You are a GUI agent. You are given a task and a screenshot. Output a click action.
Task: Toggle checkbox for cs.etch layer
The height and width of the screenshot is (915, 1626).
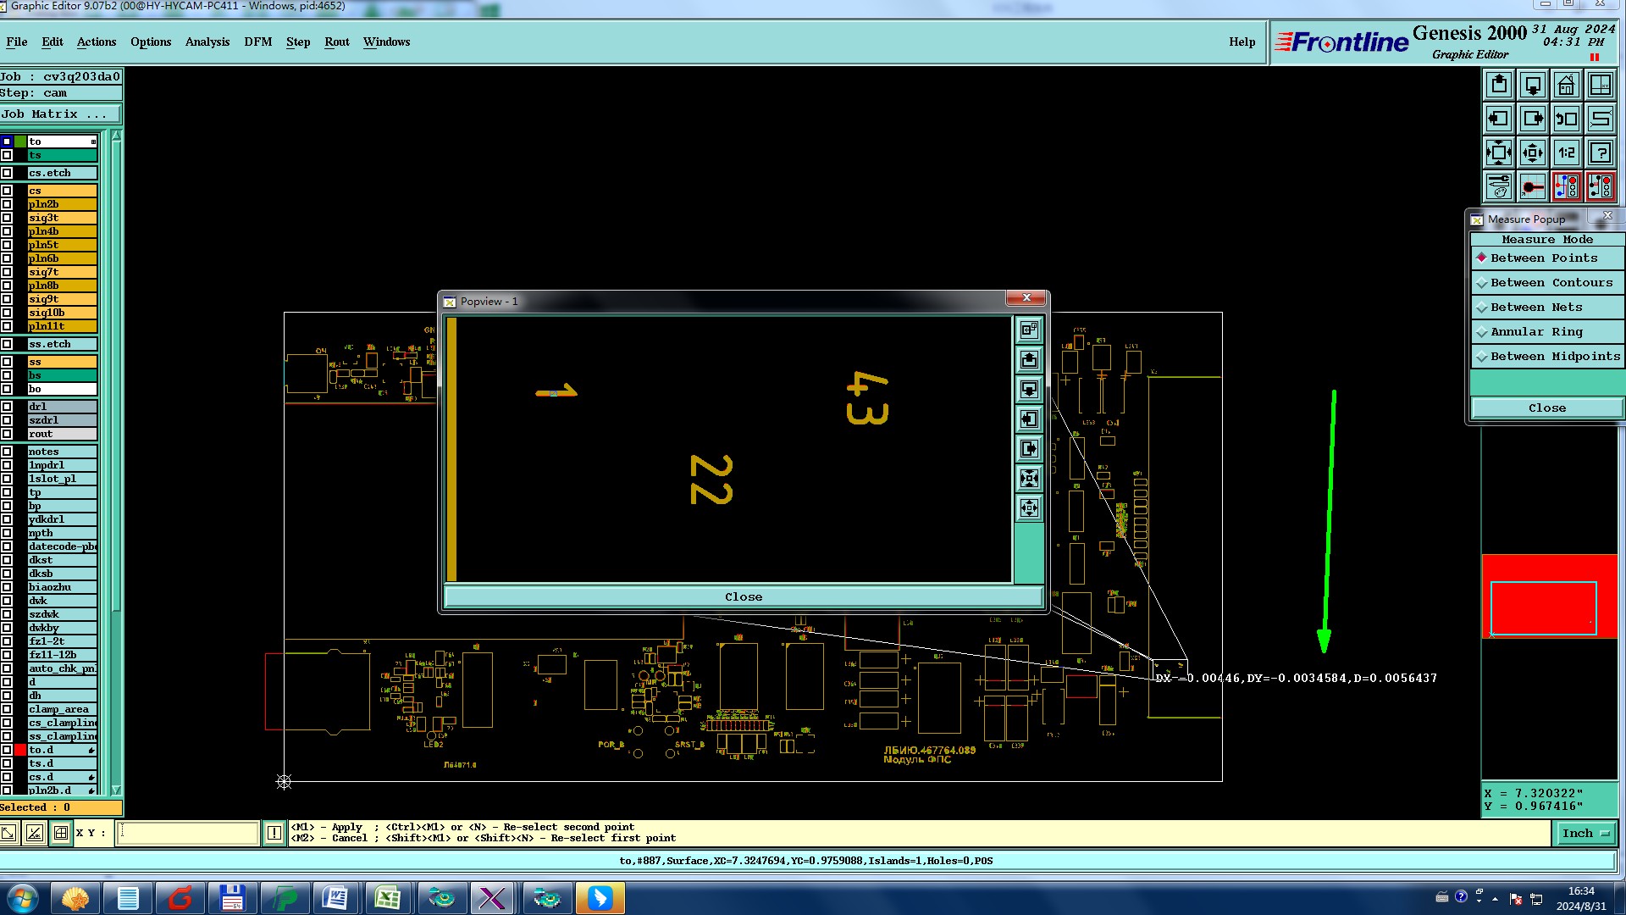[7, 173]
